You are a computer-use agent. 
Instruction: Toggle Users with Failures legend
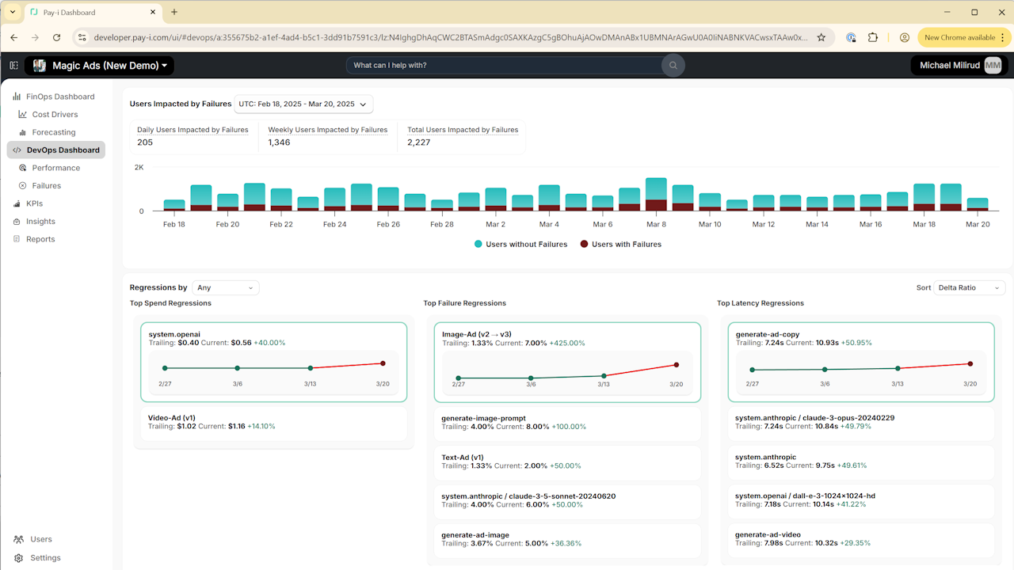(620, 244)
